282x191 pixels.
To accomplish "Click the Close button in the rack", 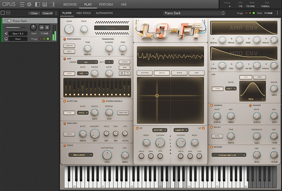I will [34, 13].
